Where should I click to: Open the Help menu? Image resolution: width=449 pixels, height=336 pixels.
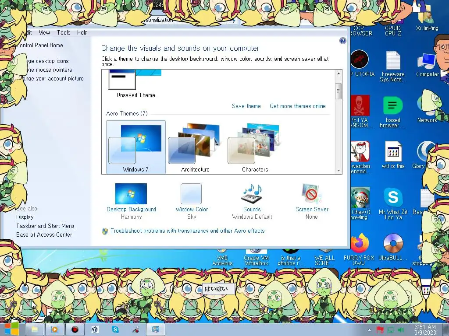coord(82,32)
